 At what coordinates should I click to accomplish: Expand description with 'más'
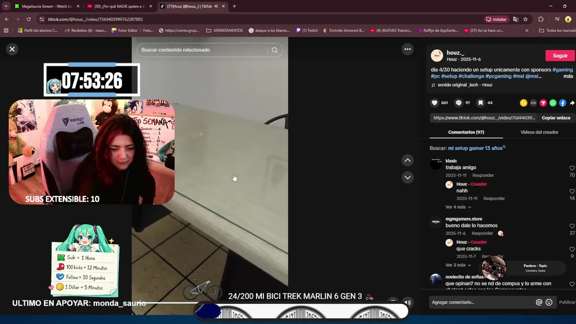point(568,76)
